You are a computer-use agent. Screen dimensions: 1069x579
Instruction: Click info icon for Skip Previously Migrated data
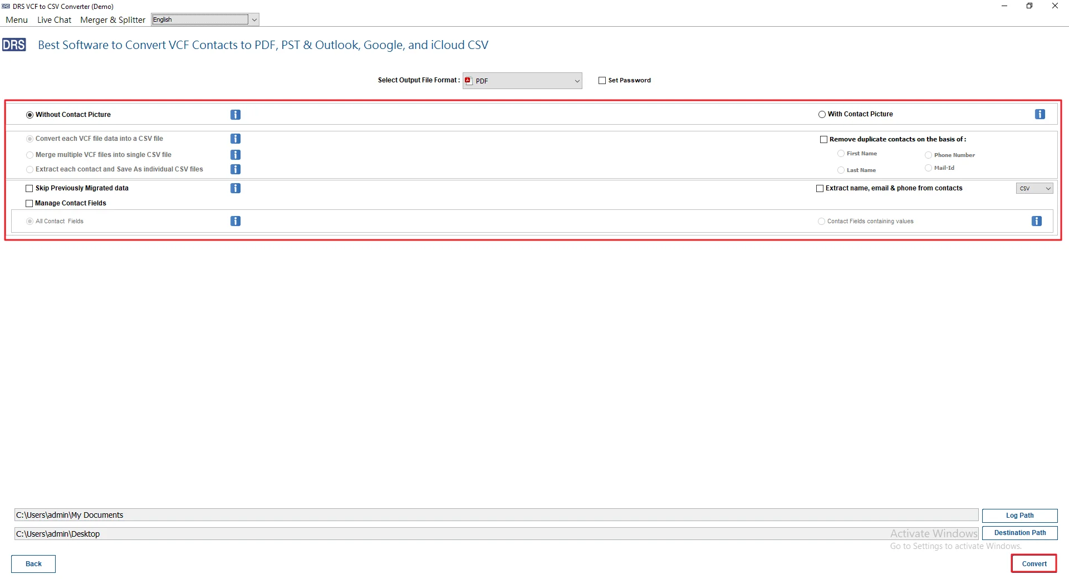[x=236, y=188]
